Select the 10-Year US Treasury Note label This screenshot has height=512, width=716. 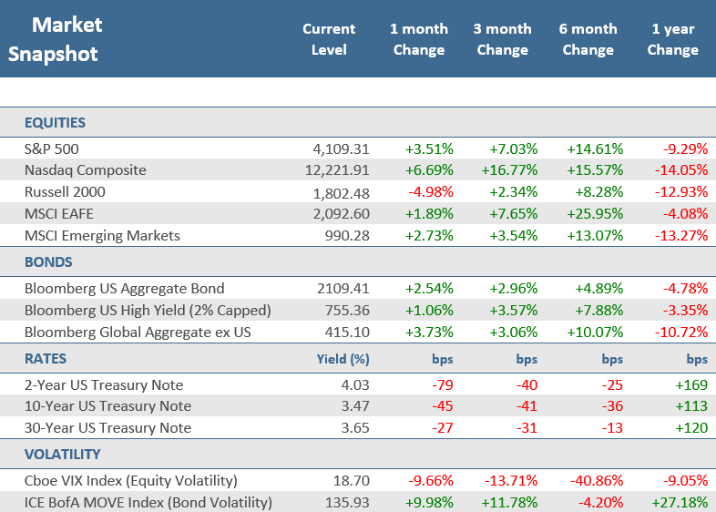(x=107, y=406)
